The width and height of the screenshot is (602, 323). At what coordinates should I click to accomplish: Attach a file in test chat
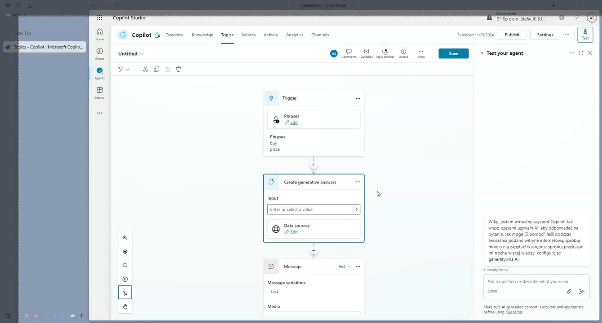pos(569,291)
